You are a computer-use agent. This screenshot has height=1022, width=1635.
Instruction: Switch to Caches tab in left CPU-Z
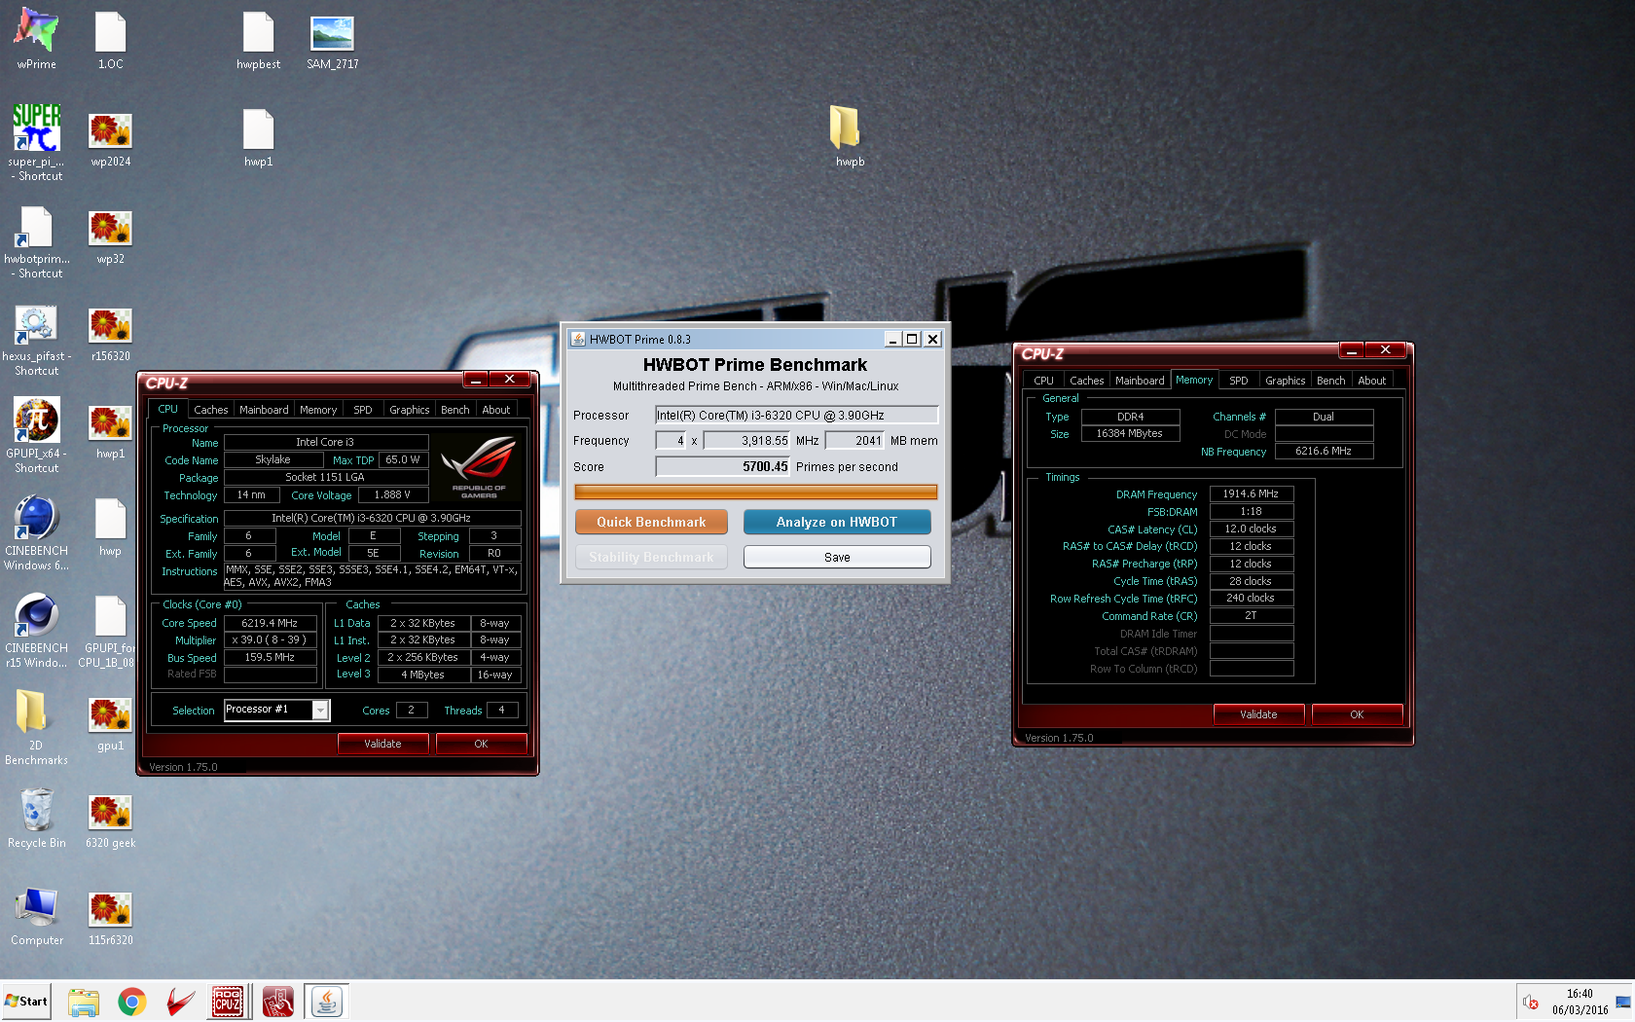pyautogui.click(x=210, y=410)
